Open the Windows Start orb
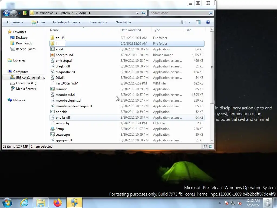The height and width of the screenshot is (208, 277). coord(7,203)
